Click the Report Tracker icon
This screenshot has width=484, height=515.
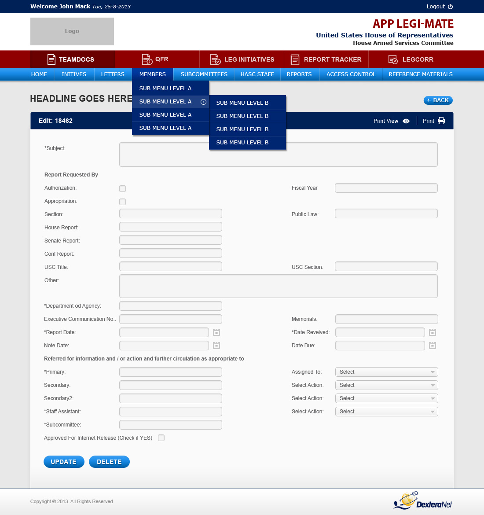pyautogui.click(x=295, y=59)
